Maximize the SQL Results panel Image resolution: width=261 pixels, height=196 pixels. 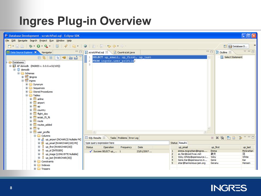click(x=253, y=137)
